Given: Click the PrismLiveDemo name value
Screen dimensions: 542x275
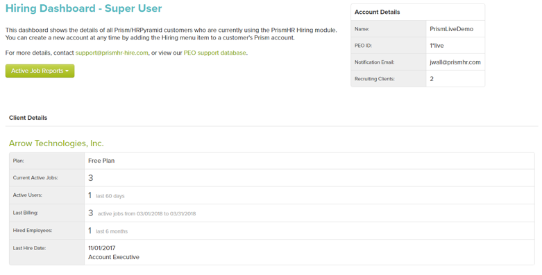Looking at the screenshot, I should 452,29.
